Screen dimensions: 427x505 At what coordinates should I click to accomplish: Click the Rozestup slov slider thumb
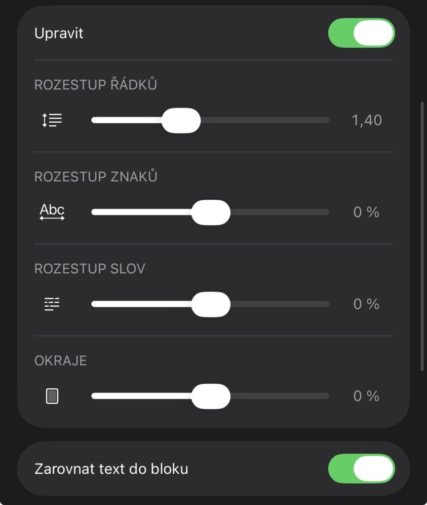[211, 304]
